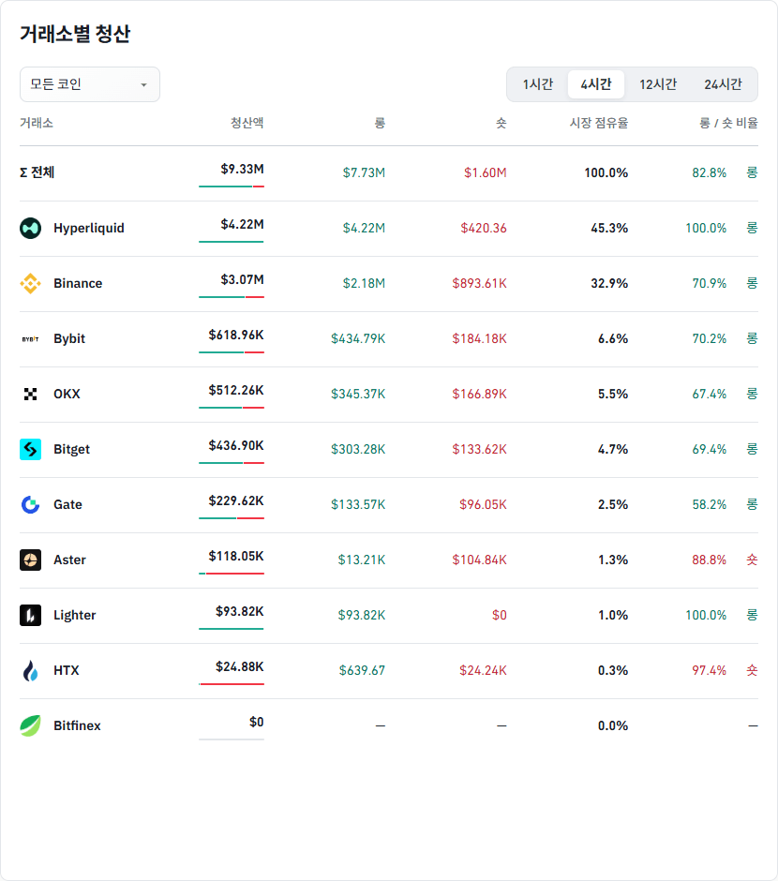The width and height of the screenshot is (778, 881).
Task: Click Gate's ratio 58.2%
Action: tap(709, 504)
